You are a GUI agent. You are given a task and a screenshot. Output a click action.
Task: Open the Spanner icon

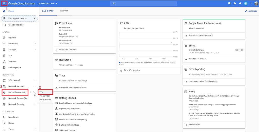[4, 61]
